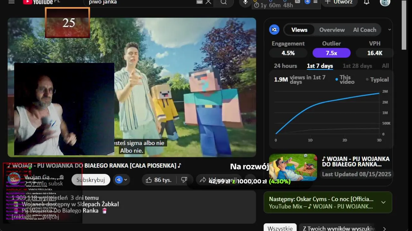Screen dimensions: 412x231
Task: Open the WOJAN - PIJ WOJANKA title in panel
Action: 356,162
